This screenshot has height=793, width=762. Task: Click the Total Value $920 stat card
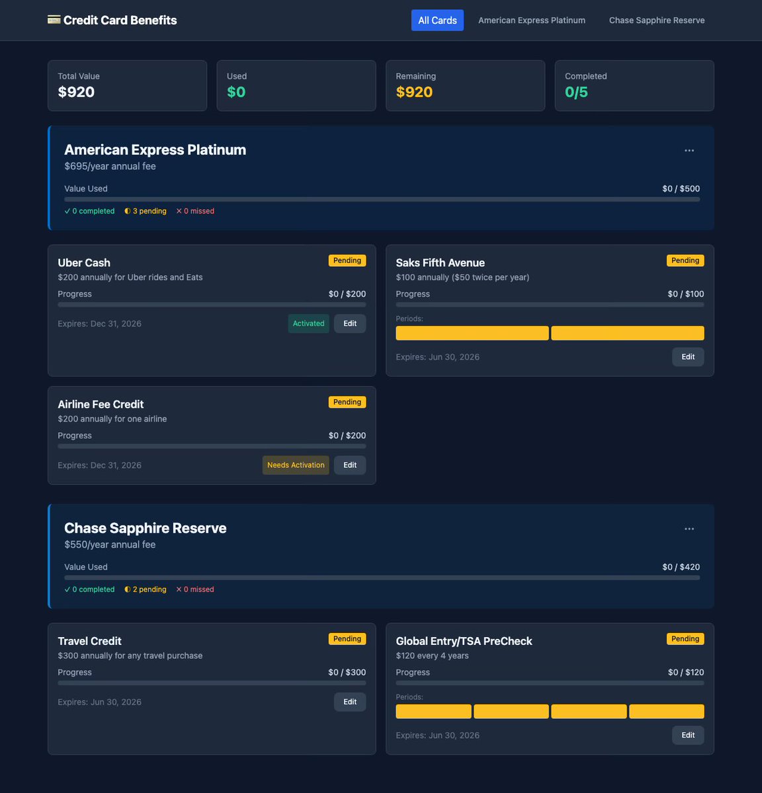[x=127, y=86]
